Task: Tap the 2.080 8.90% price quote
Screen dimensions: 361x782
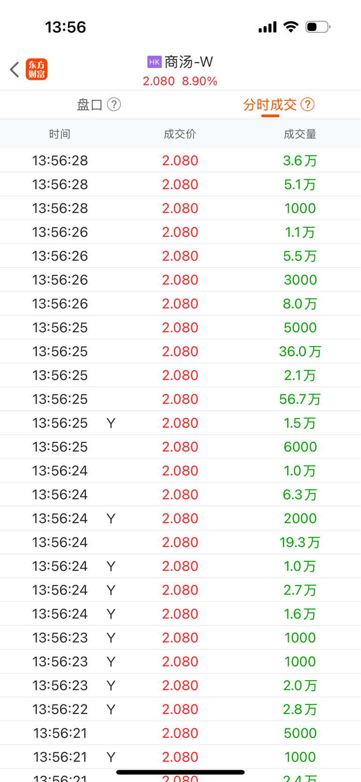Action: [180, 81]
